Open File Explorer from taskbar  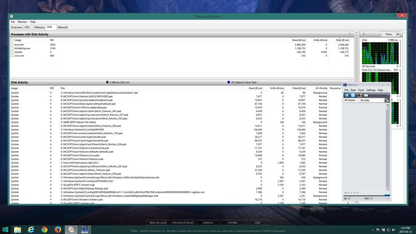[17, 229]
